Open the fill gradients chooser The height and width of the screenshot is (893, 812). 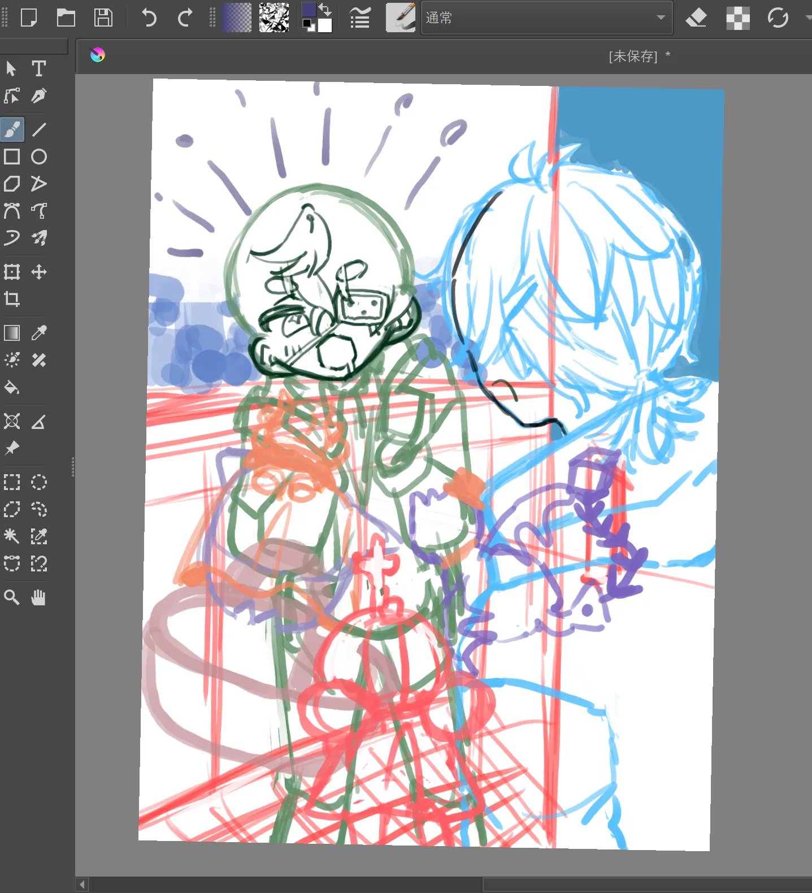237,18
